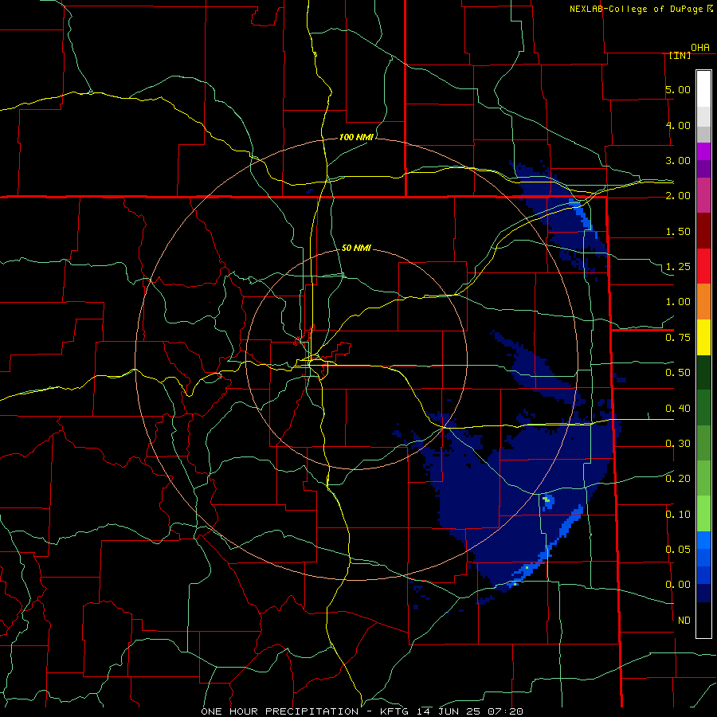This screenshot has width=717, height=717.
Task: Click the '0.75' legend value
Action: coord(678,338)
